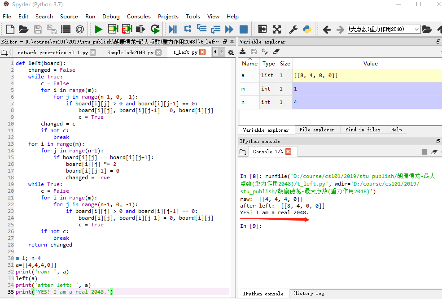Screen dimensions: 442x299
Task: Open the editor options gear menu
Action: (x=231, y=52)
